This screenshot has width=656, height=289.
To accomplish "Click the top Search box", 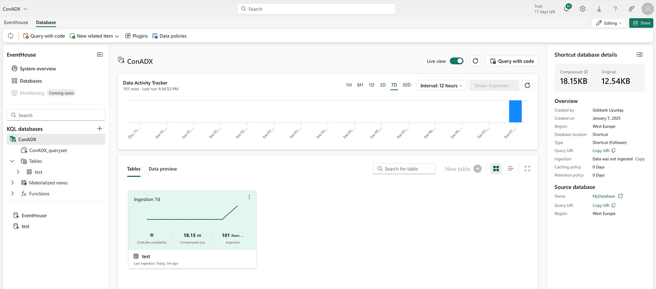I will [316, 9].
